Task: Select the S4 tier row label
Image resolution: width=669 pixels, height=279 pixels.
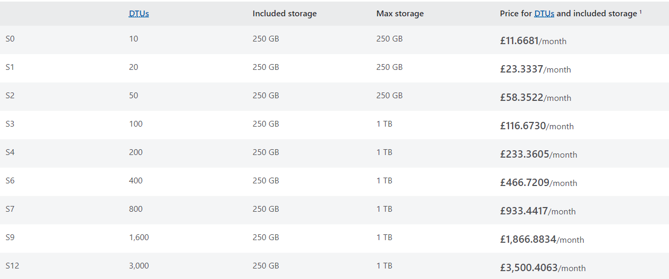Action: [11, 152]
